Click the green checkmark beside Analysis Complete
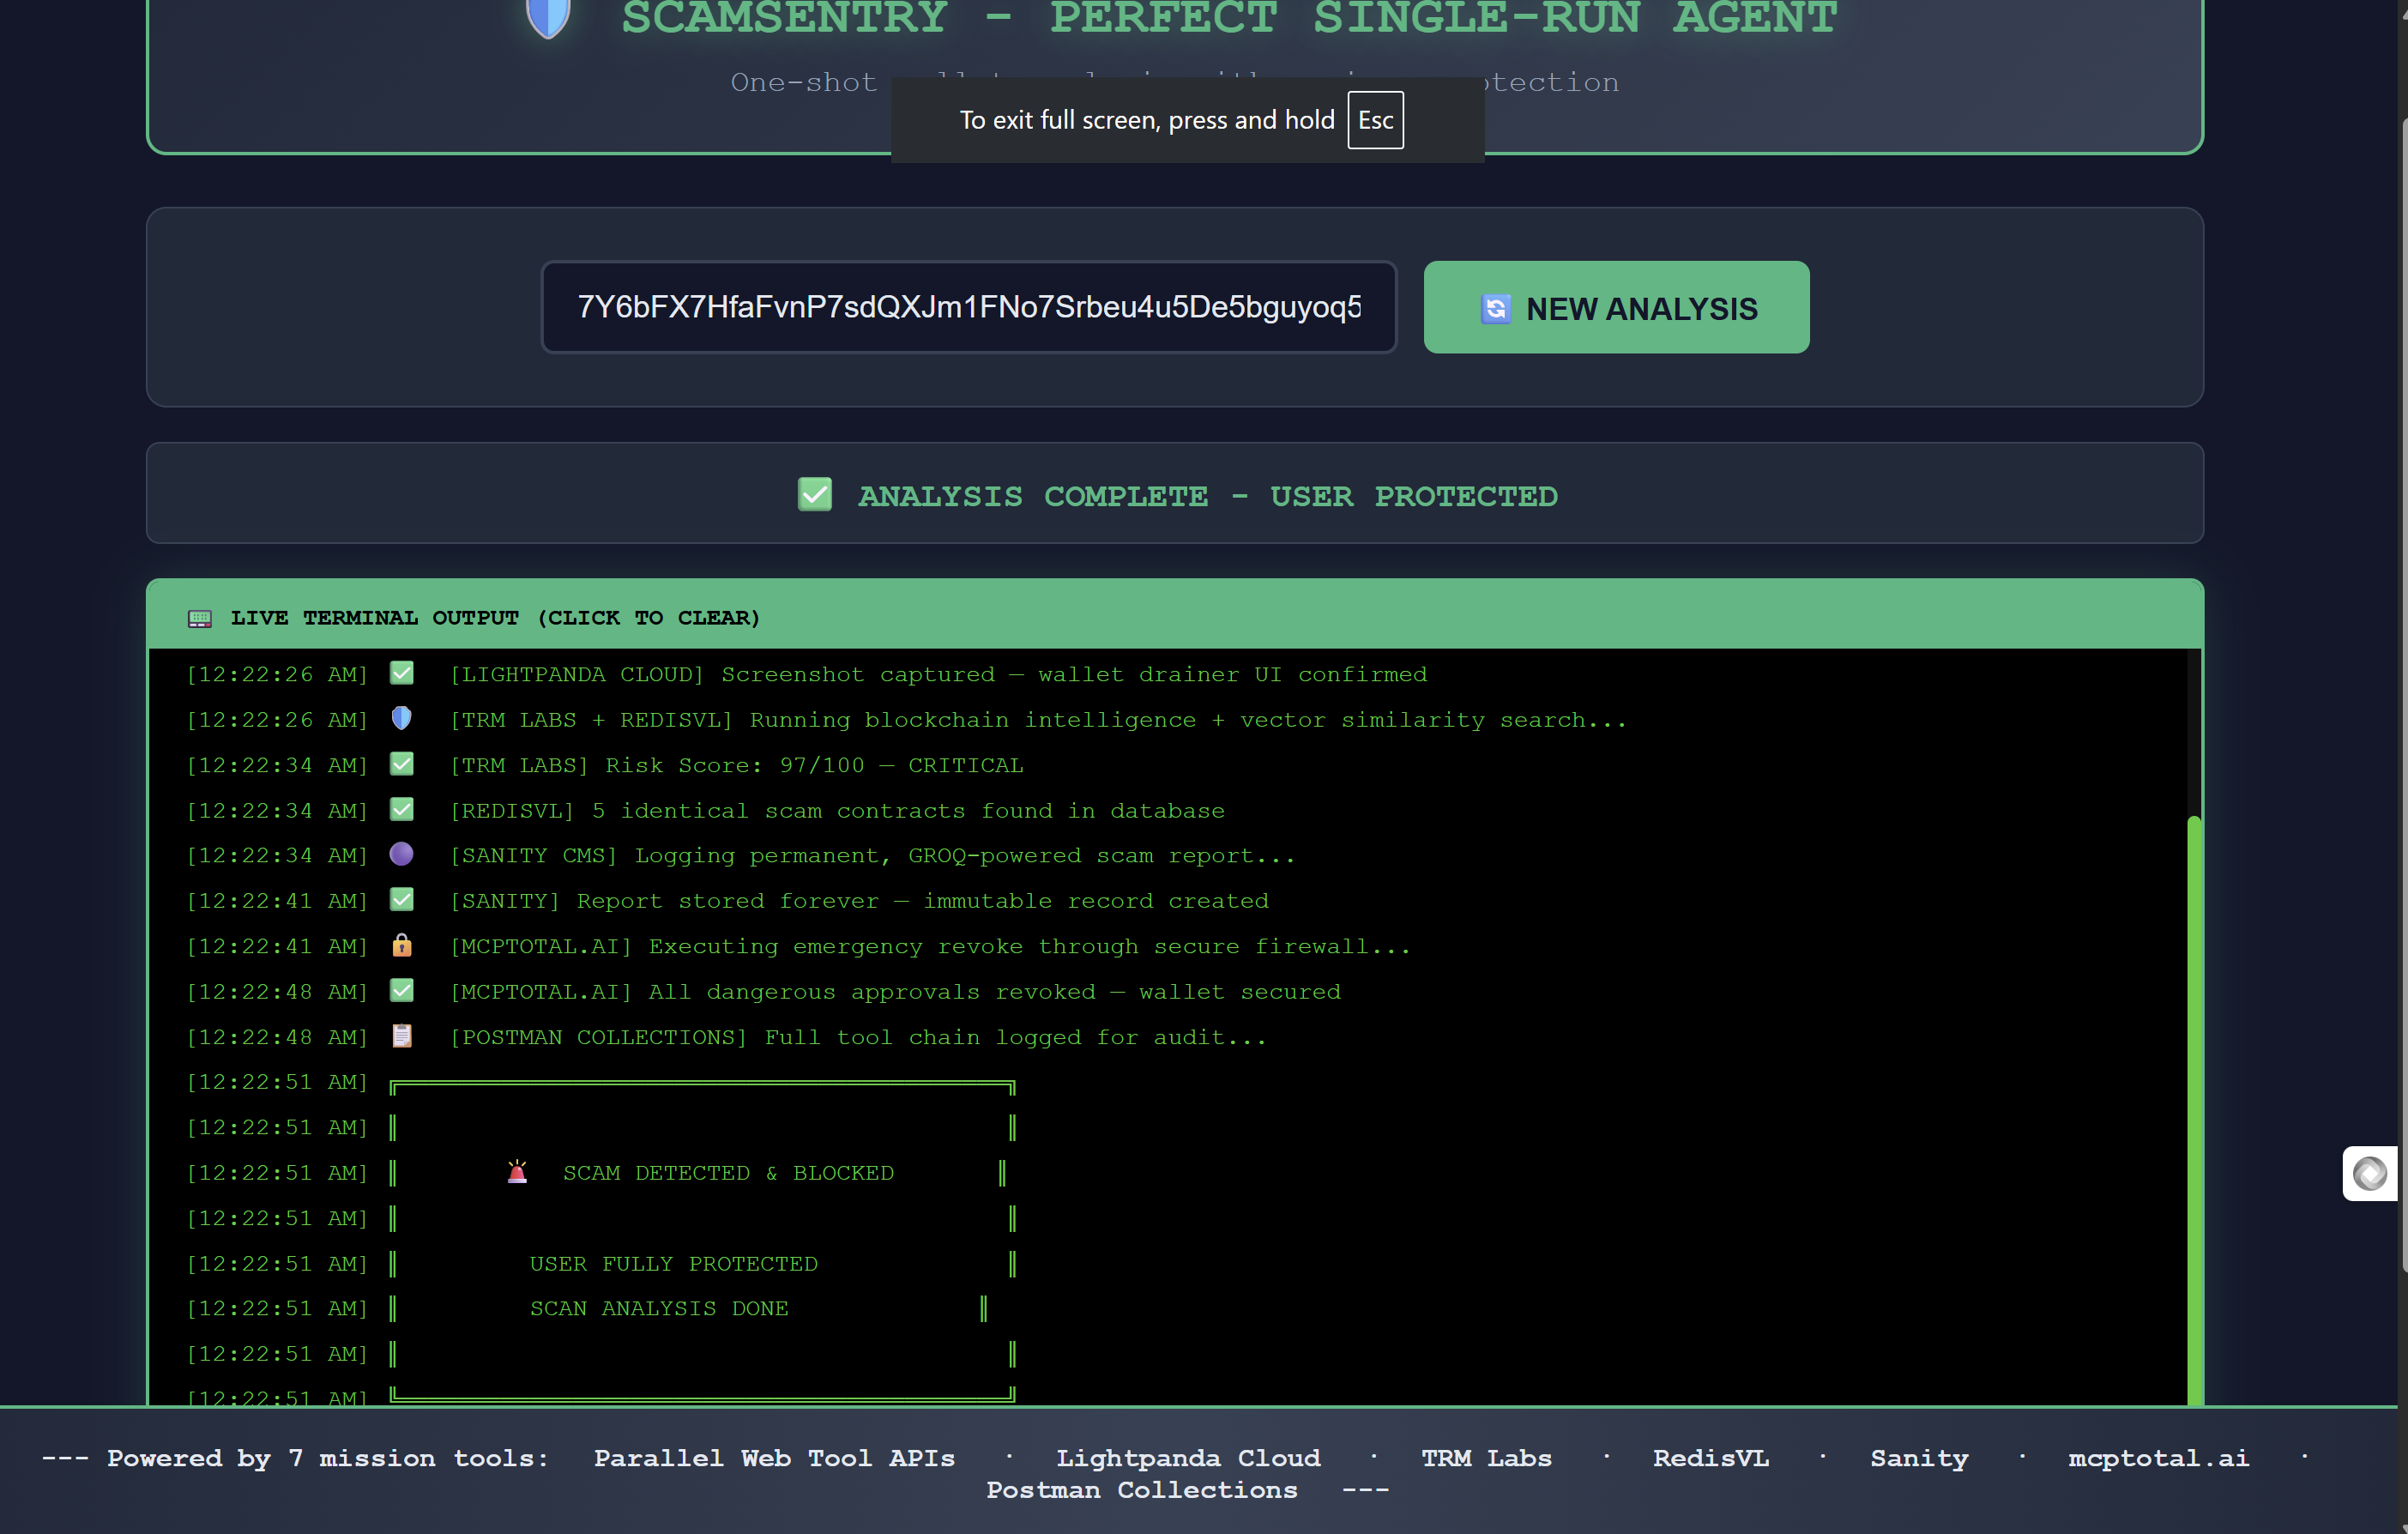Viewport: 2408px width, 1534px height. 814,494
